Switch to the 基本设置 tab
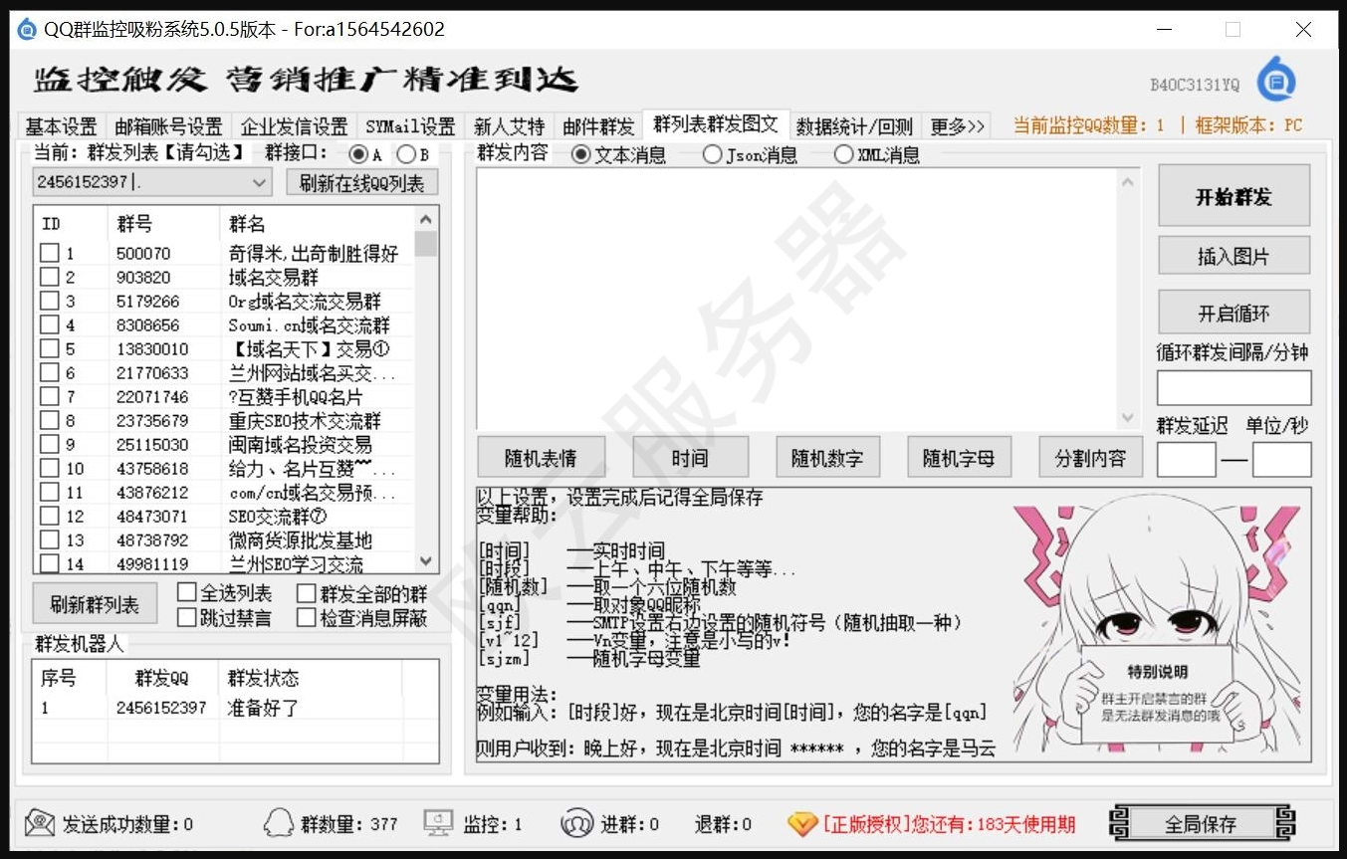1347x859 pixels. pyautogui.click(x=62, y=126)
